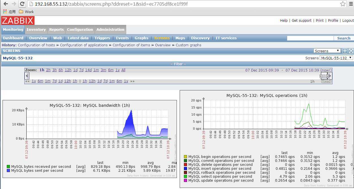Open the MySQL-55-132 screen selector dropdown
354x189 pixels.
(336, 58)
